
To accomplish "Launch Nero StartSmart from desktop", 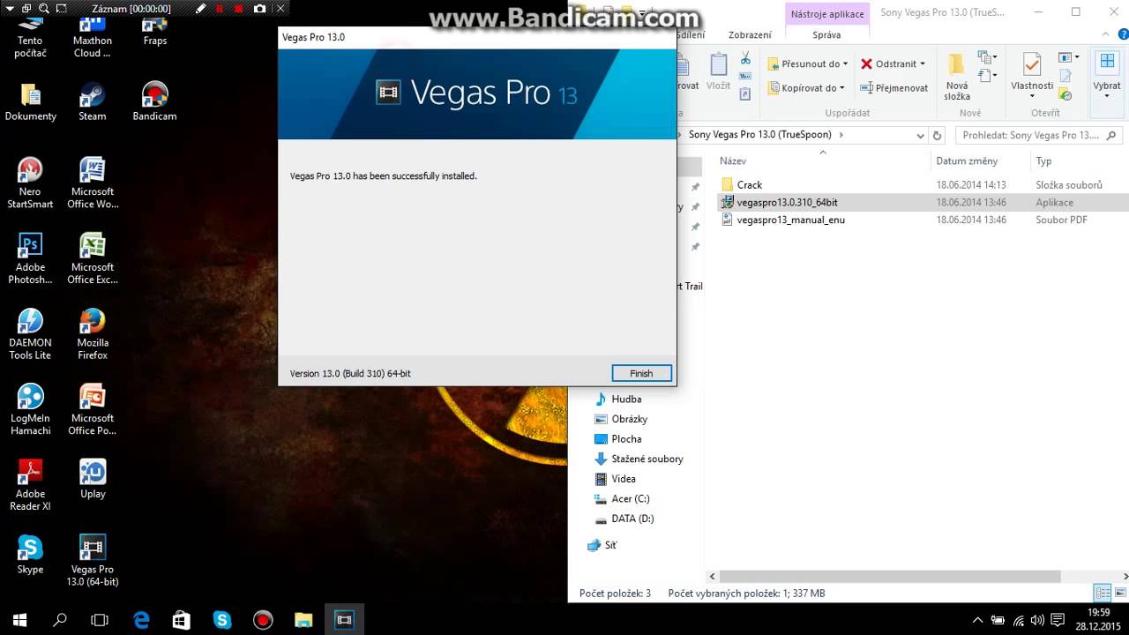I will (x=30, y=183).
